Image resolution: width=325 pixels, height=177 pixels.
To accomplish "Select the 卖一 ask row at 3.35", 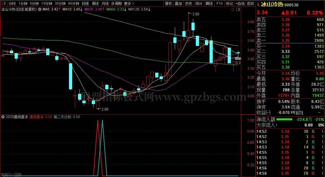I will pyautogui.click(x=290, y=40).
